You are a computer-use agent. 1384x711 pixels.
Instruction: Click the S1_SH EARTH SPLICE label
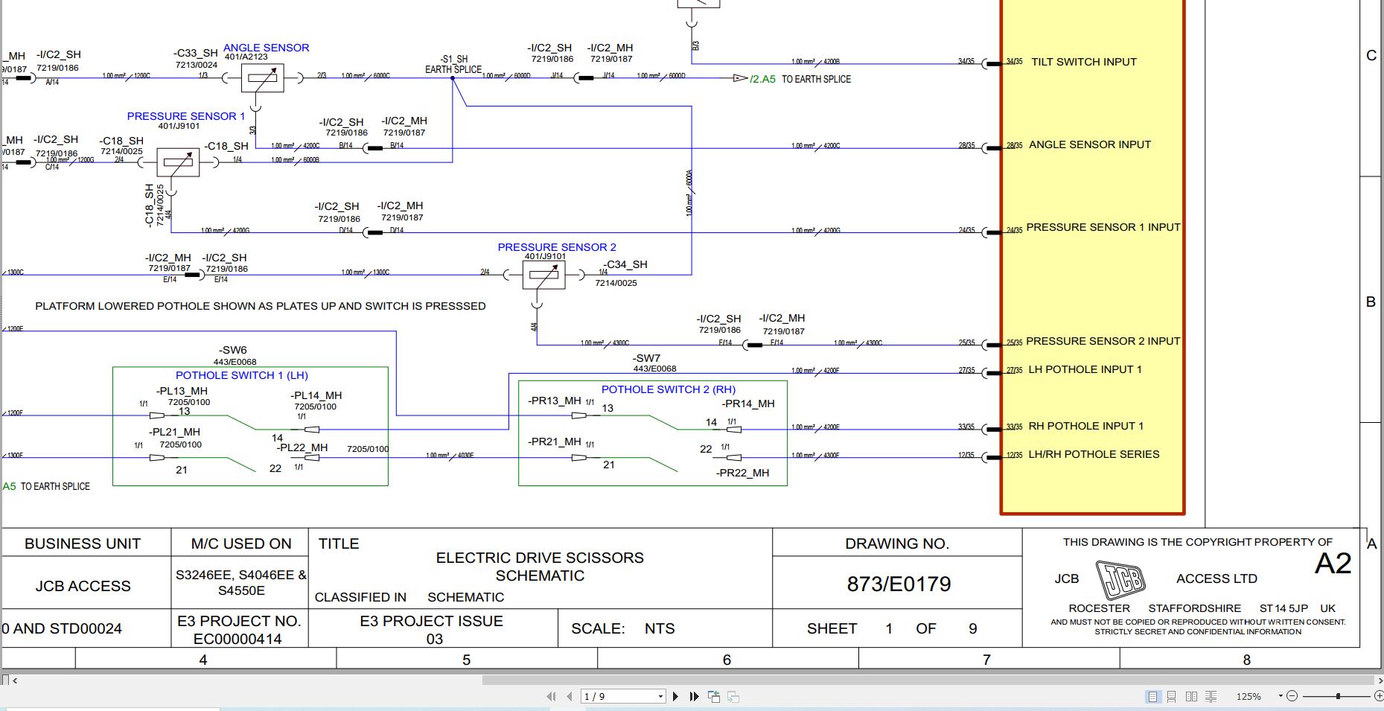453,65
